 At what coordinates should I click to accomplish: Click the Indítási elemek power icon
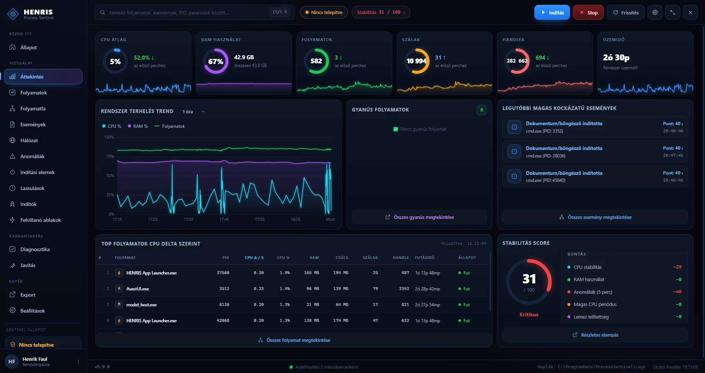[x=12, y=172]
